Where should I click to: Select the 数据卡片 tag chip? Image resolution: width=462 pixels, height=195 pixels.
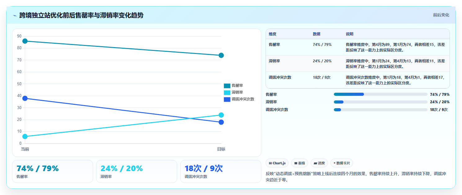tap(342, 163)
